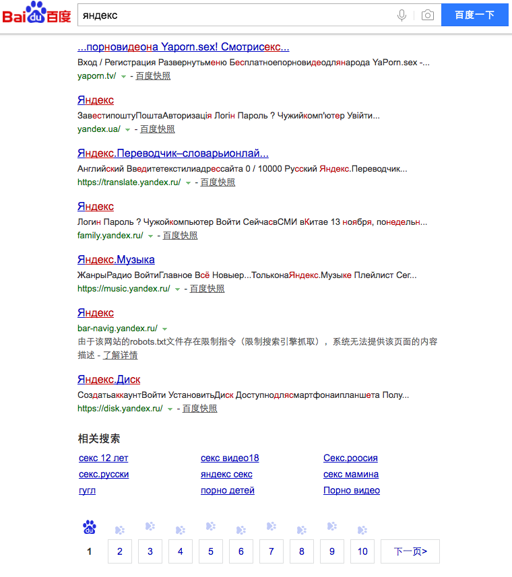
Task: Click bar-navig.yandex.ru/ green URL text
Action: coord(117,329)
